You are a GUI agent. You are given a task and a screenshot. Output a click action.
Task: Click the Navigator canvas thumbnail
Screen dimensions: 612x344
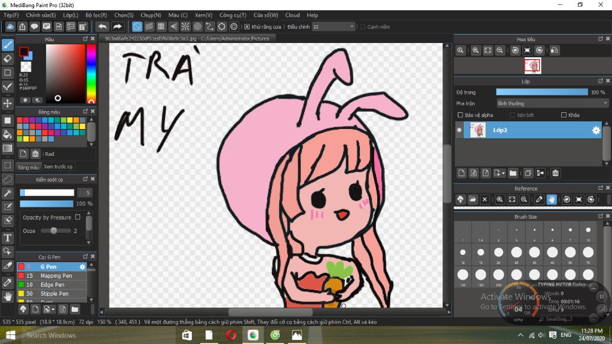[533, 66]
